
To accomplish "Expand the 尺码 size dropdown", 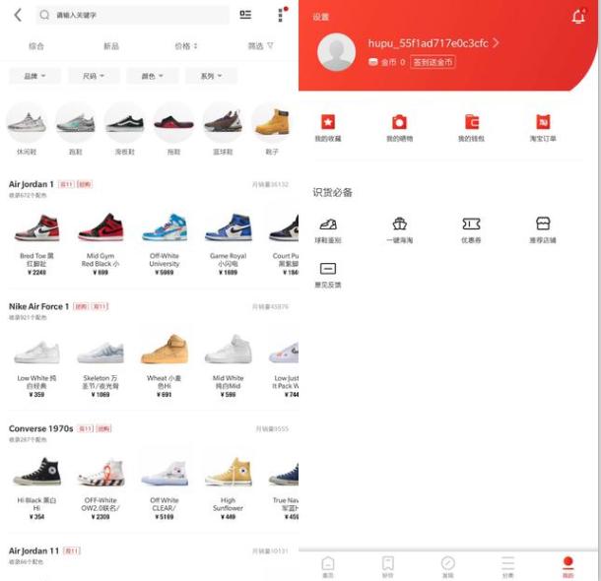I will [x=94, y=76].
